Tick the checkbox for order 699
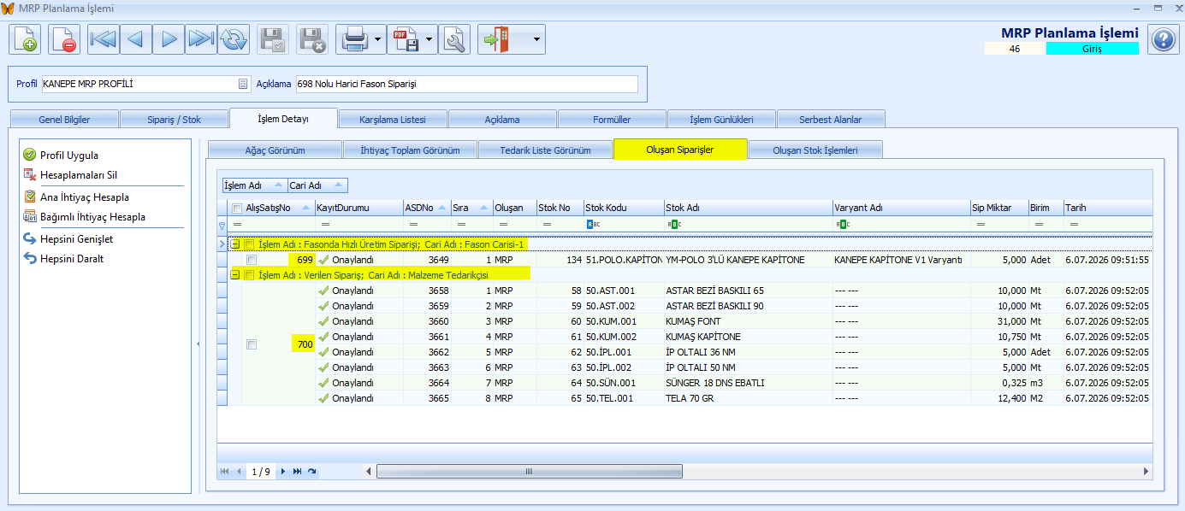This screenshot has width=1185, height=511. point(252,260)
